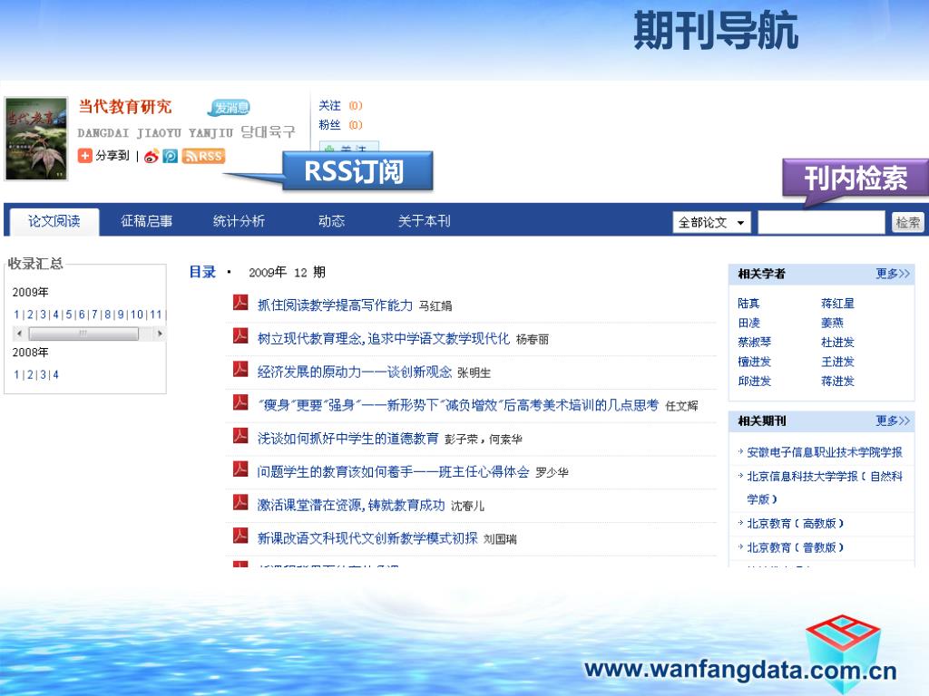
Task: Click the 检索 search button
Action: [907, 223]
